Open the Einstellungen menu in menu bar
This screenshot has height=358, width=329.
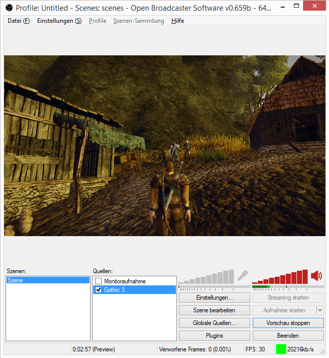[x=59, y=21]
